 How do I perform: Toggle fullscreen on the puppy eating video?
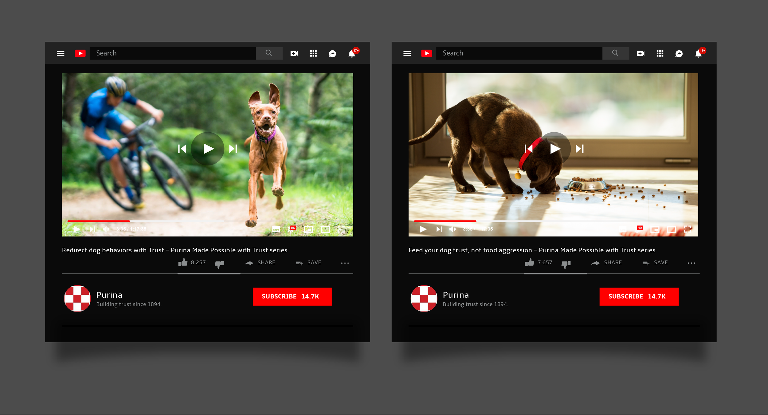[688, 229]
